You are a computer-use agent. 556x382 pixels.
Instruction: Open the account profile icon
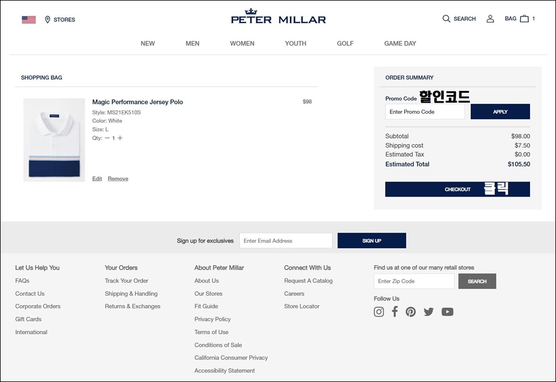[x=490, y=19]
